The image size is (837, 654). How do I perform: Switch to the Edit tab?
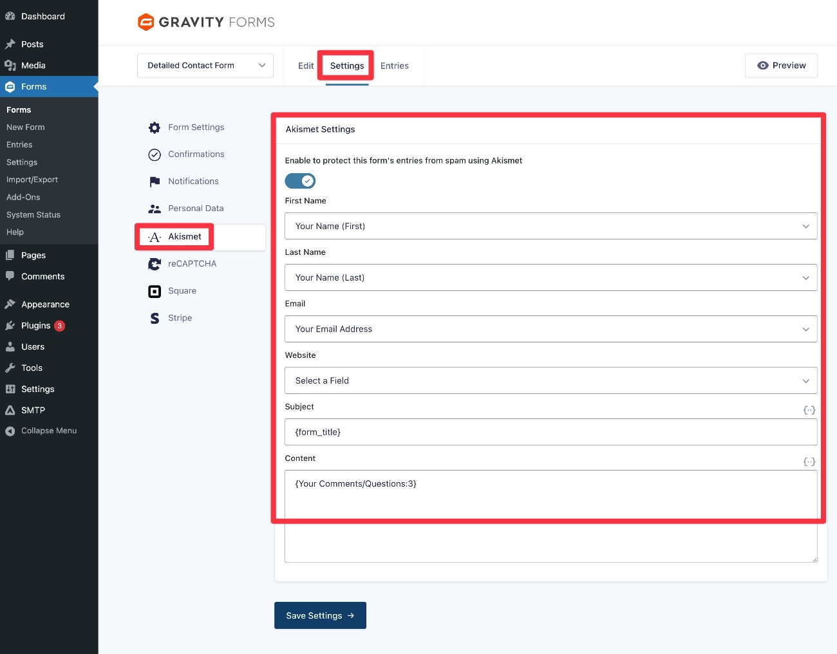pyautogui.click(x=306, y=65)
